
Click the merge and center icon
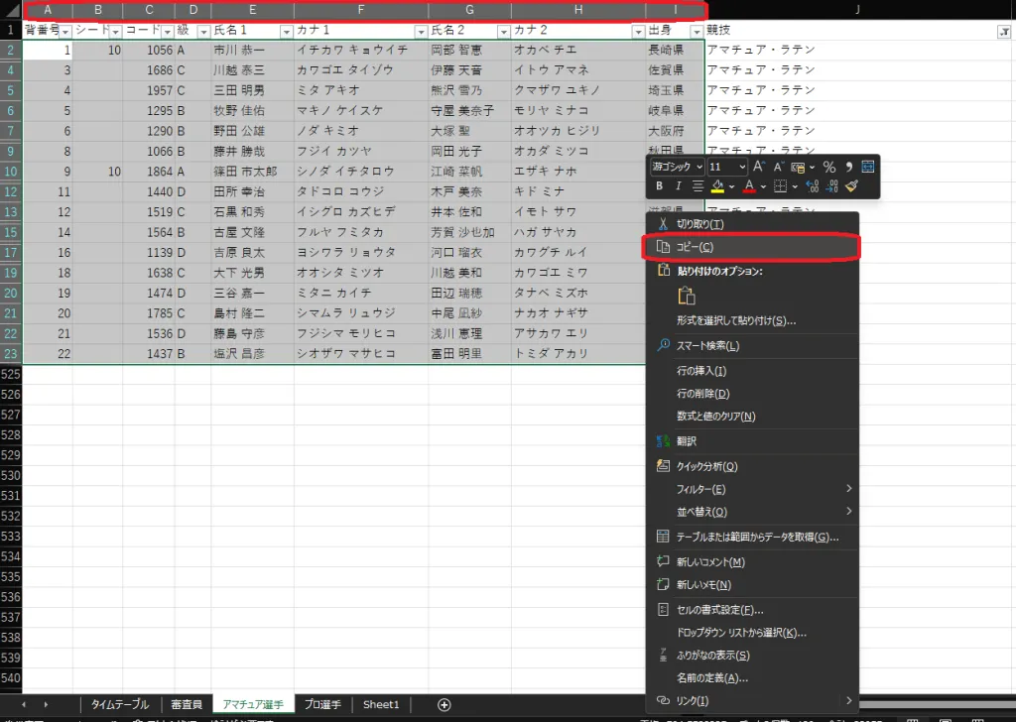(x=867, y=167)
